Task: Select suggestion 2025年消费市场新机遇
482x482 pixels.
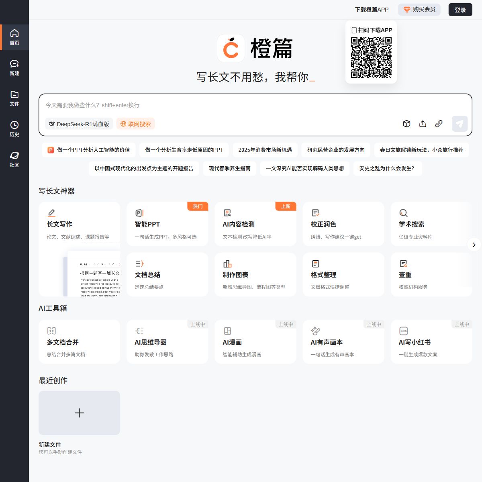Action: (x=265, y=150)
